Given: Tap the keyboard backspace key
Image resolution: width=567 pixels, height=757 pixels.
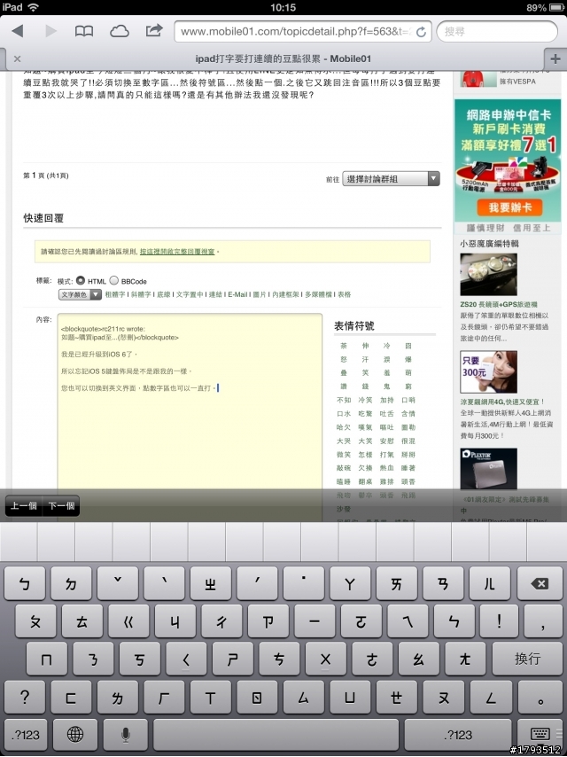Looking at the screenshot, I should pos(540,583).
